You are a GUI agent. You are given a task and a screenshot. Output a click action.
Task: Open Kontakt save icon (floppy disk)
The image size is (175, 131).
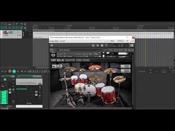tap(93, 45)
